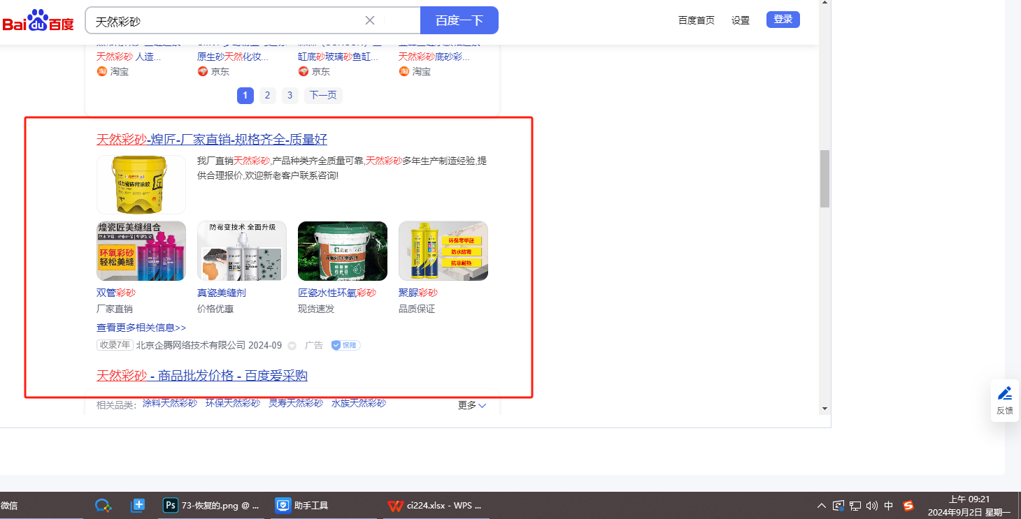
Task: Click the green bucket 环氧彩砂 image
Action: [x=343, y=251]
